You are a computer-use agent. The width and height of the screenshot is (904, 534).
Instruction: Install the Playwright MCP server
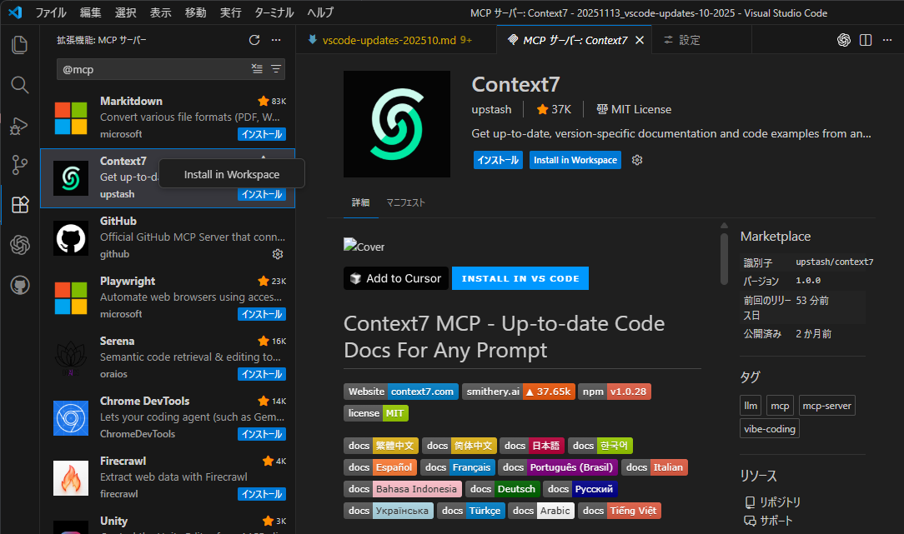261,314
